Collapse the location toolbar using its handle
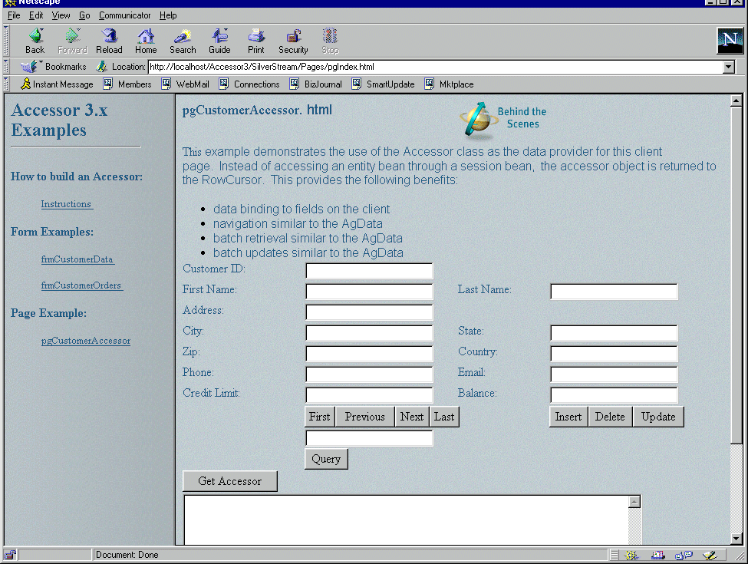748x564 pixels. (x=5, y=67)
